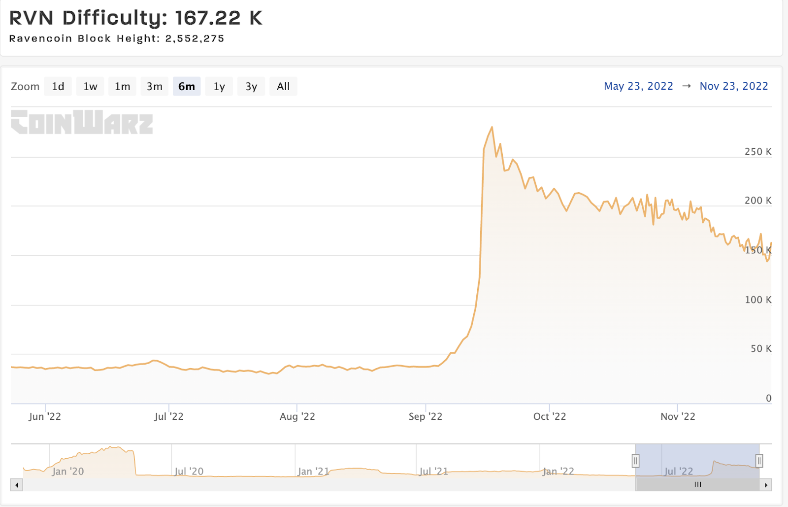Click the Nov '22 x-axis label
Screen dimensions: 788x507
coord(678,416)
